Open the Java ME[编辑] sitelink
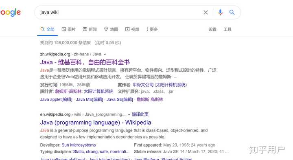This screenshot has width=293, height=160. click(89, 99)
